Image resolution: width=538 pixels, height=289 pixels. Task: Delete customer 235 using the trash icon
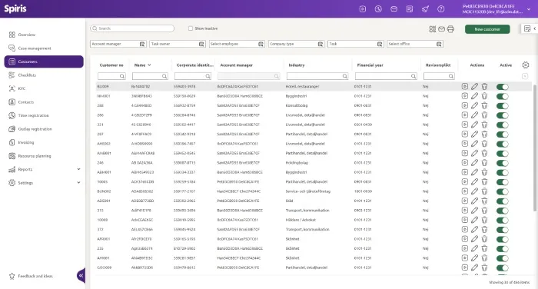[484, 248]
